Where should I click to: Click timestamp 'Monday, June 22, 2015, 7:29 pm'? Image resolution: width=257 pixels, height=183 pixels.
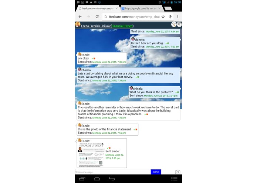coord(162,47)
